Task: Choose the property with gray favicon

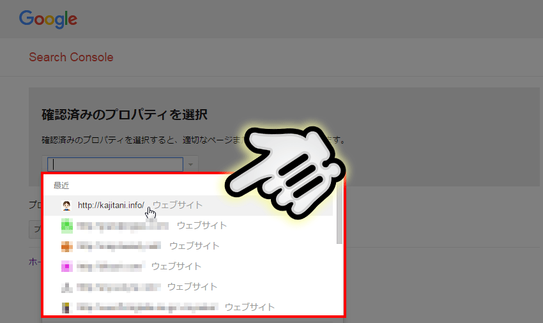Action: pos(188,287)
